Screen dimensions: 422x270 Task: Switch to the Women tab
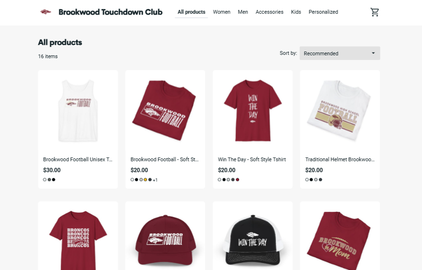pos(221,12)
